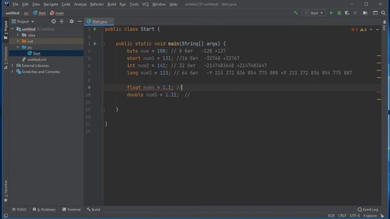Collapse the untitled project root node

[12, 29]
